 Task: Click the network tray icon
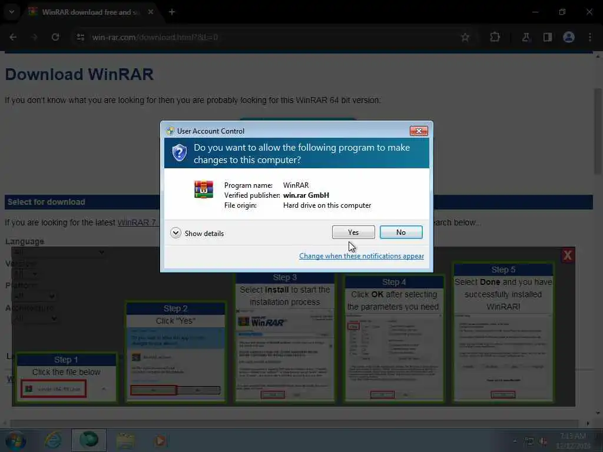point(529,441)
